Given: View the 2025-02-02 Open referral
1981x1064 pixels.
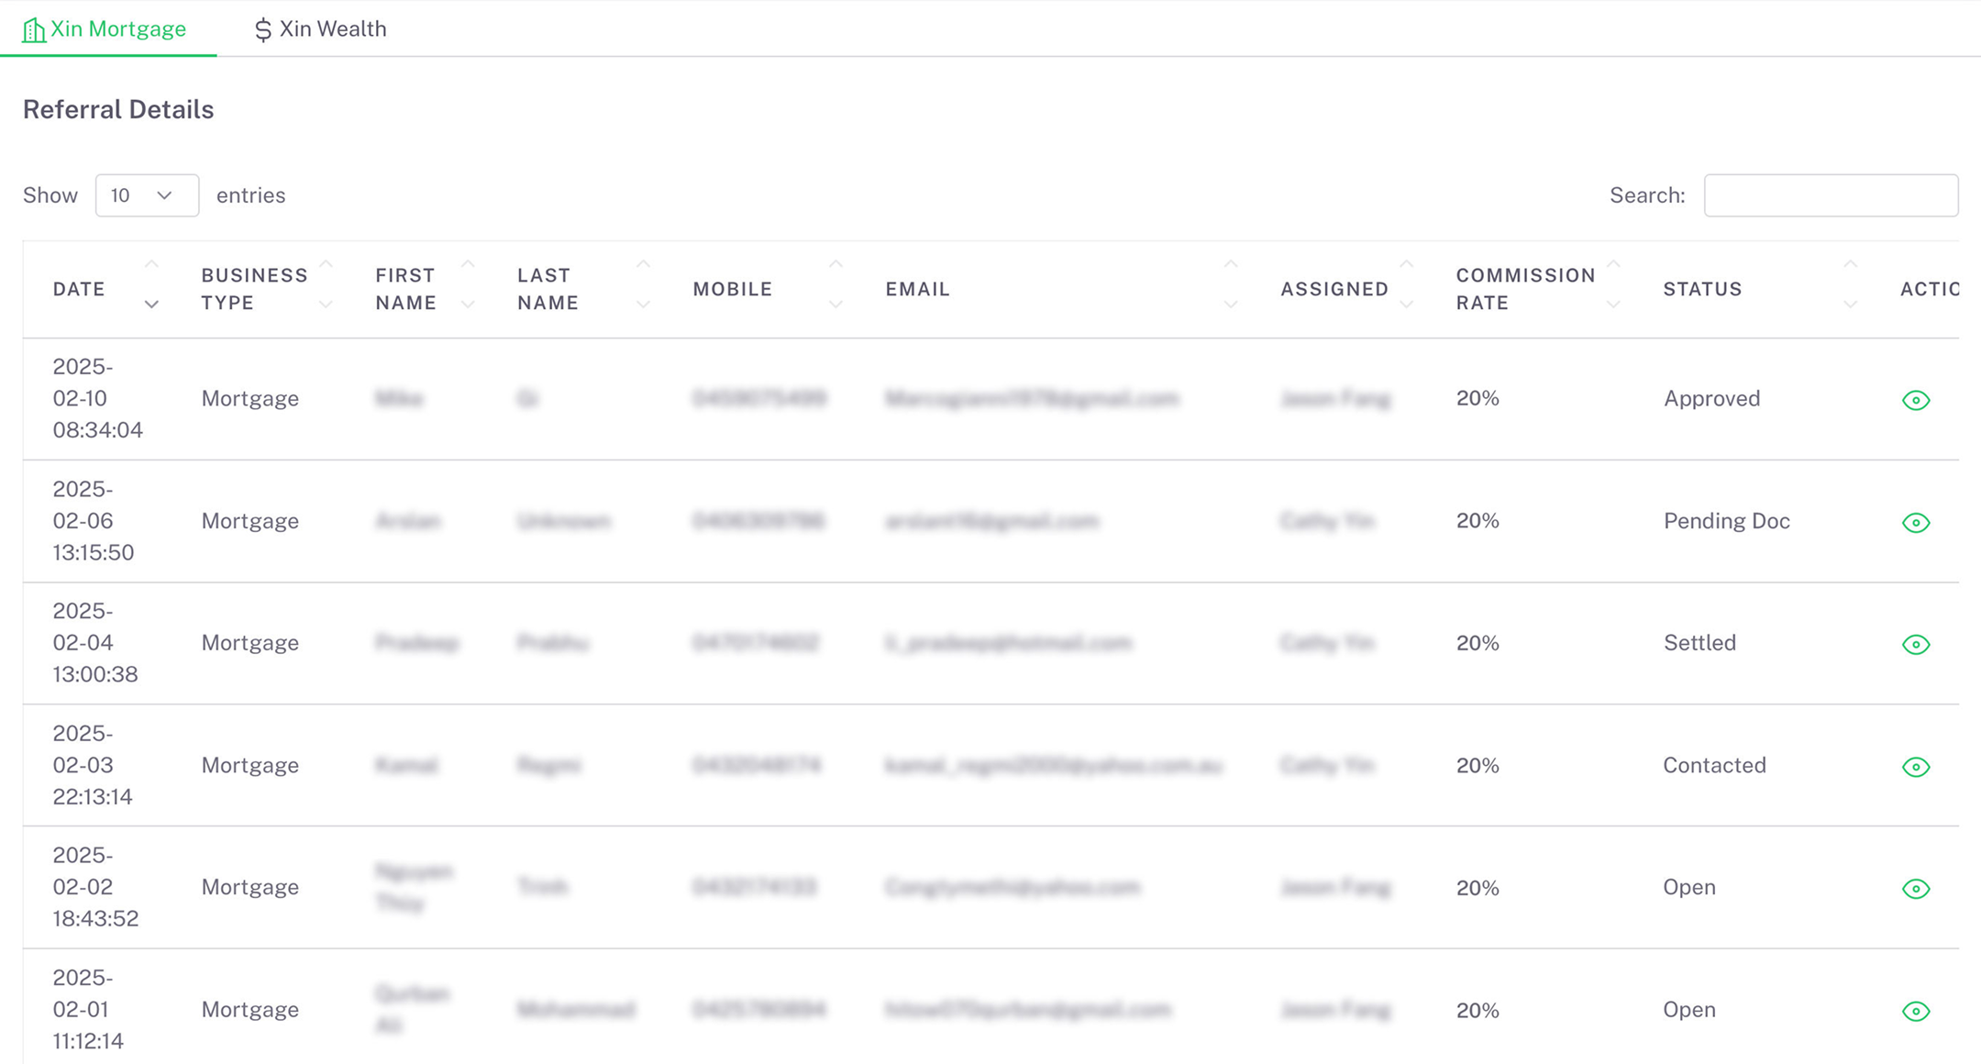Looking at the screenshot, I should 1916,889.
